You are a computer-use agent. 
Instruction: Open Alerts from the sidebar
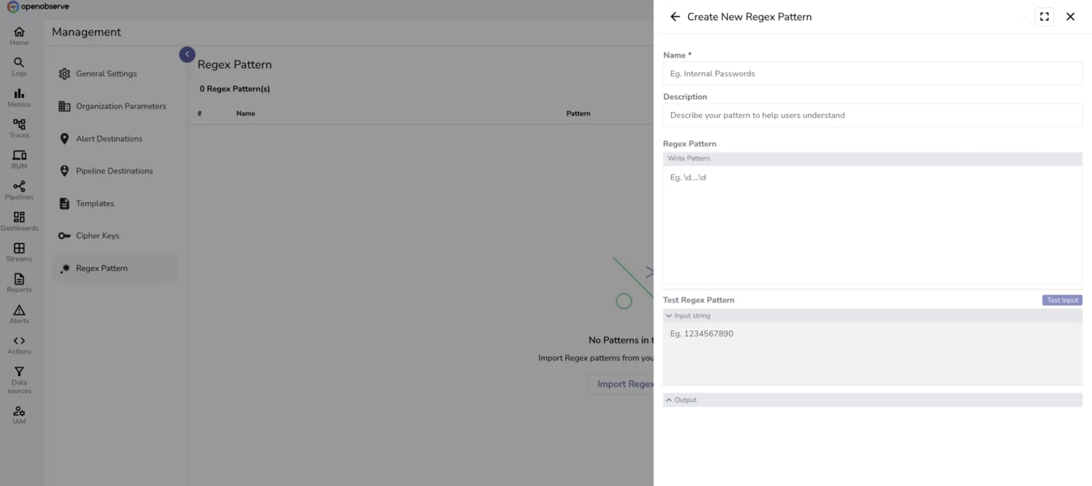(x=19, y=314)
